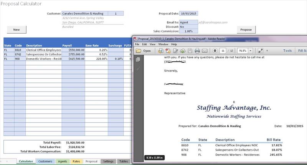Open the Discount No dropdown field
The height and width of the screenshot is (165, 307).
[188, 27]
